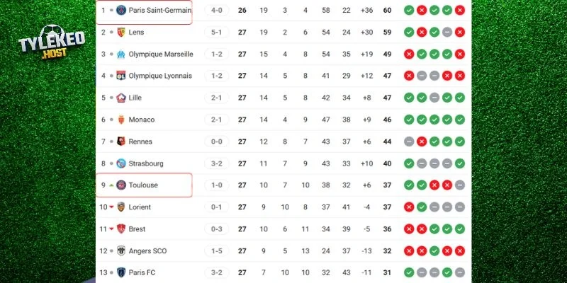
Task: Click the green up arrow beside Toulouse
Action: [x=111, y=185]
